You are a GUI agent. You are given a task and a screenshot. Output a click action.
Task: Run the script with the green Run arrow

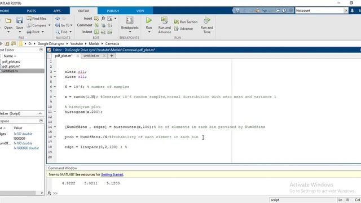click(149, 20)
